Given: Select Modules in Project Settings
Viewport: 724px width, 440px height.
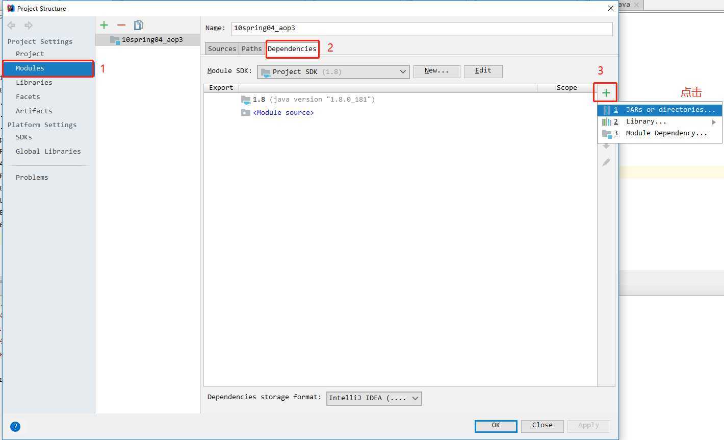Looking at the screenshot, I should click(x=48, y=68).
